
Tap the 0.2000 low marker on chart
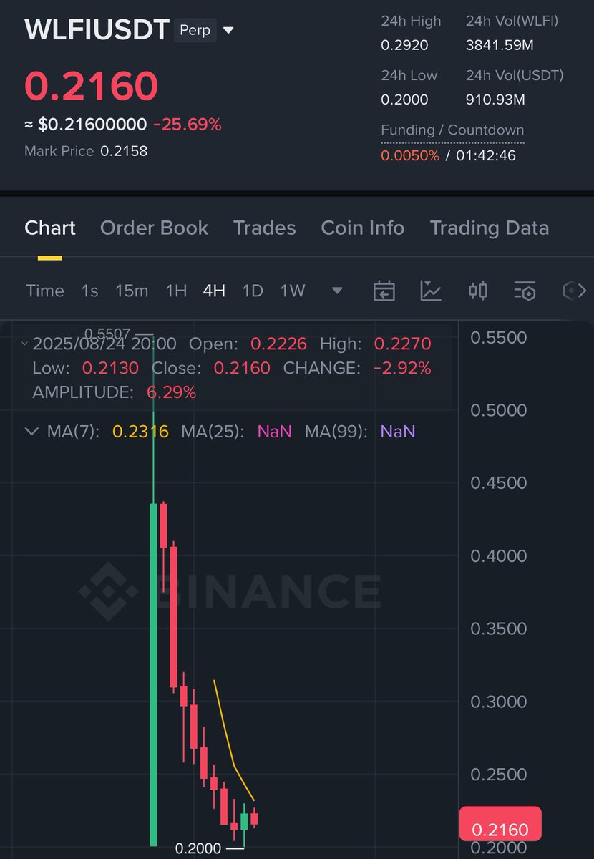[198, 848]
